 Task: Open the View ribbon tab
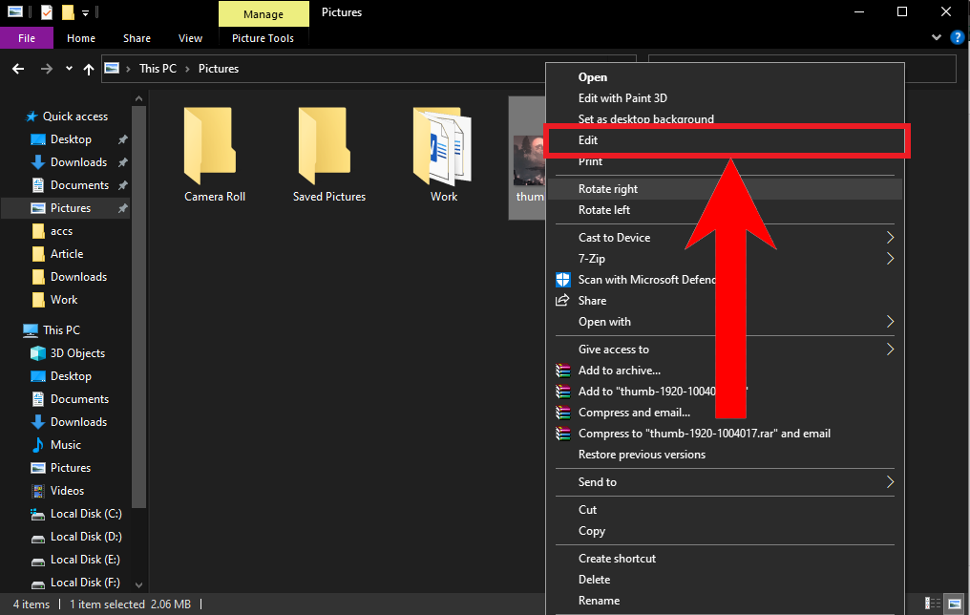click(190, 38)
